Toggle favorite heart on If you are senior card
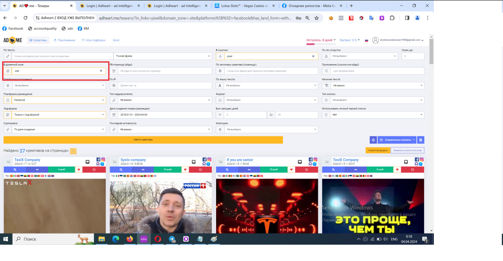 291,170
